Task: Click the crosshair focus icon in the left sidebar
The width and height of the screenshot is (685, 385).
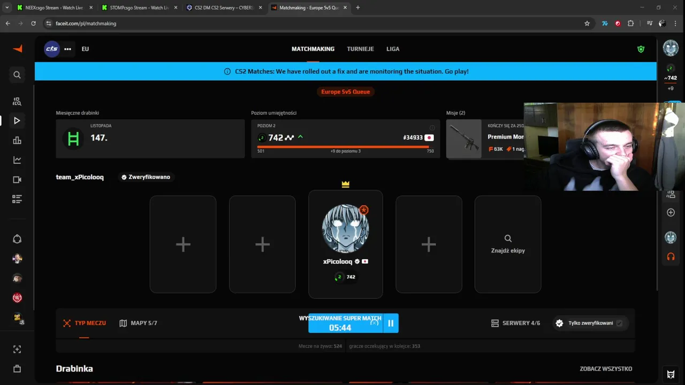Action: [17, 349]
